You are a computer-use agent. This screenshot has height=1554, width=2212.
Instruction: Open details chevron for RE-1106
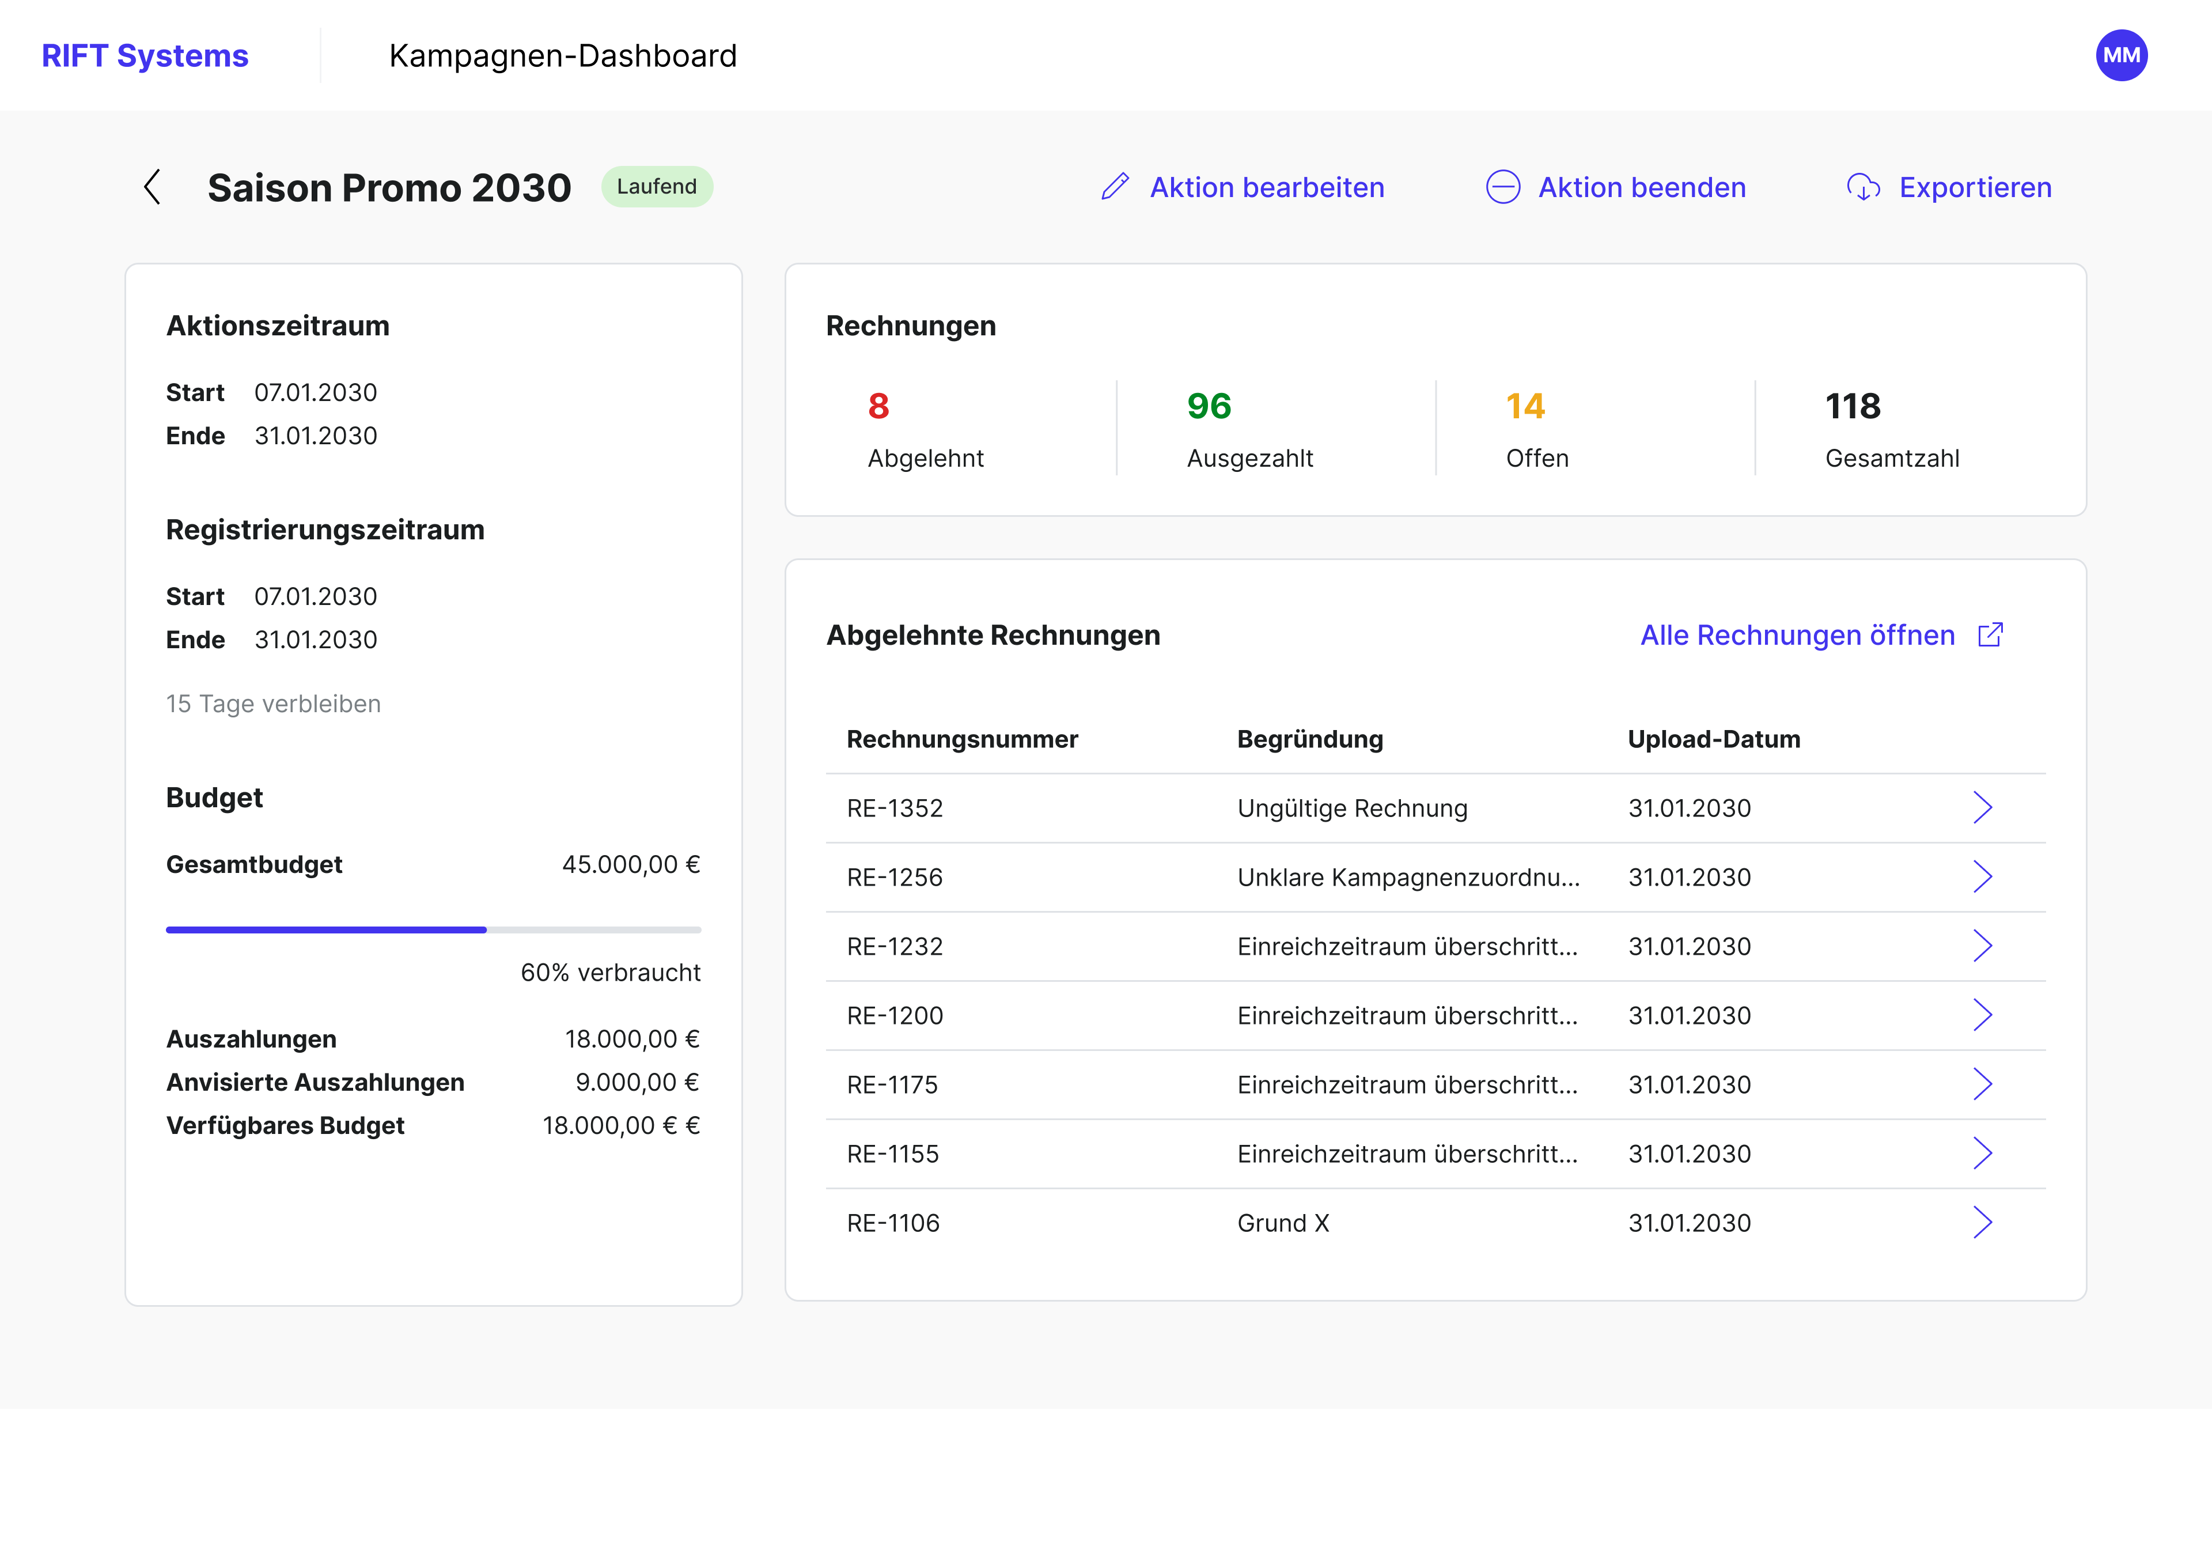pyautogui.click(x=1982, y=1223)
